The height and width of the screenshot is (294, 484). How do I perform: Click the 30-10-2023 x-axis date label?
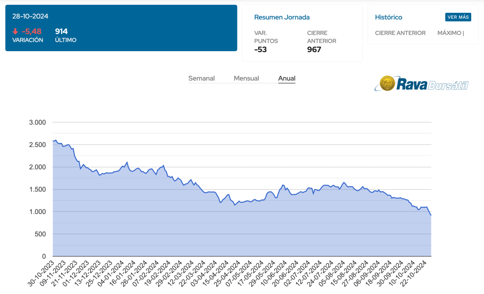41,274
